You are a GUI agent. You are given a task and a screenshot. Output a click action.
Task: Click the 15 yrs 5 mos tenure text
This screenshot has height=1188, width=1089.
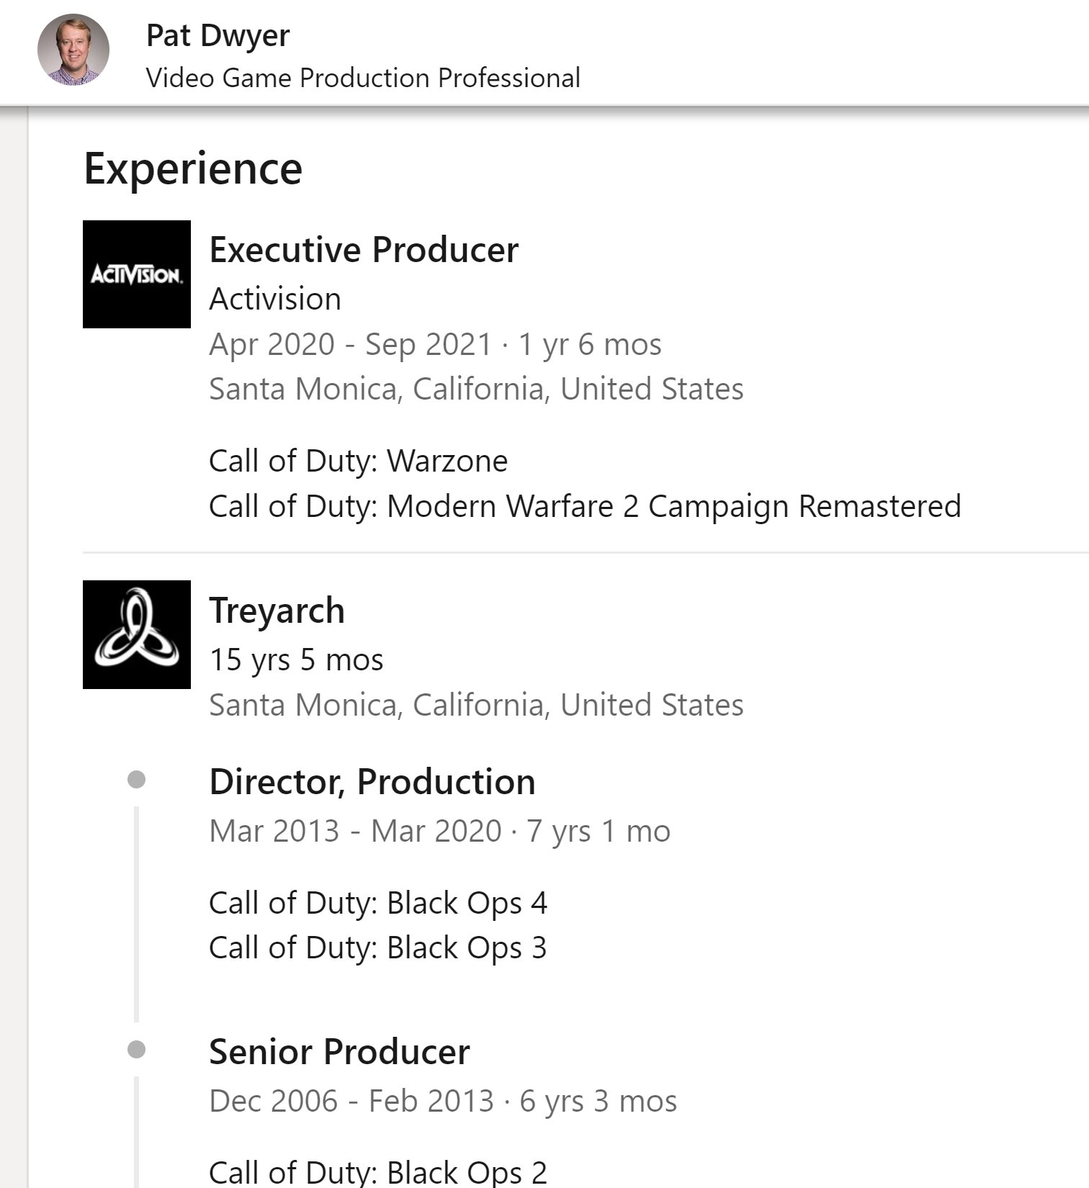click(x=296, y=660)
